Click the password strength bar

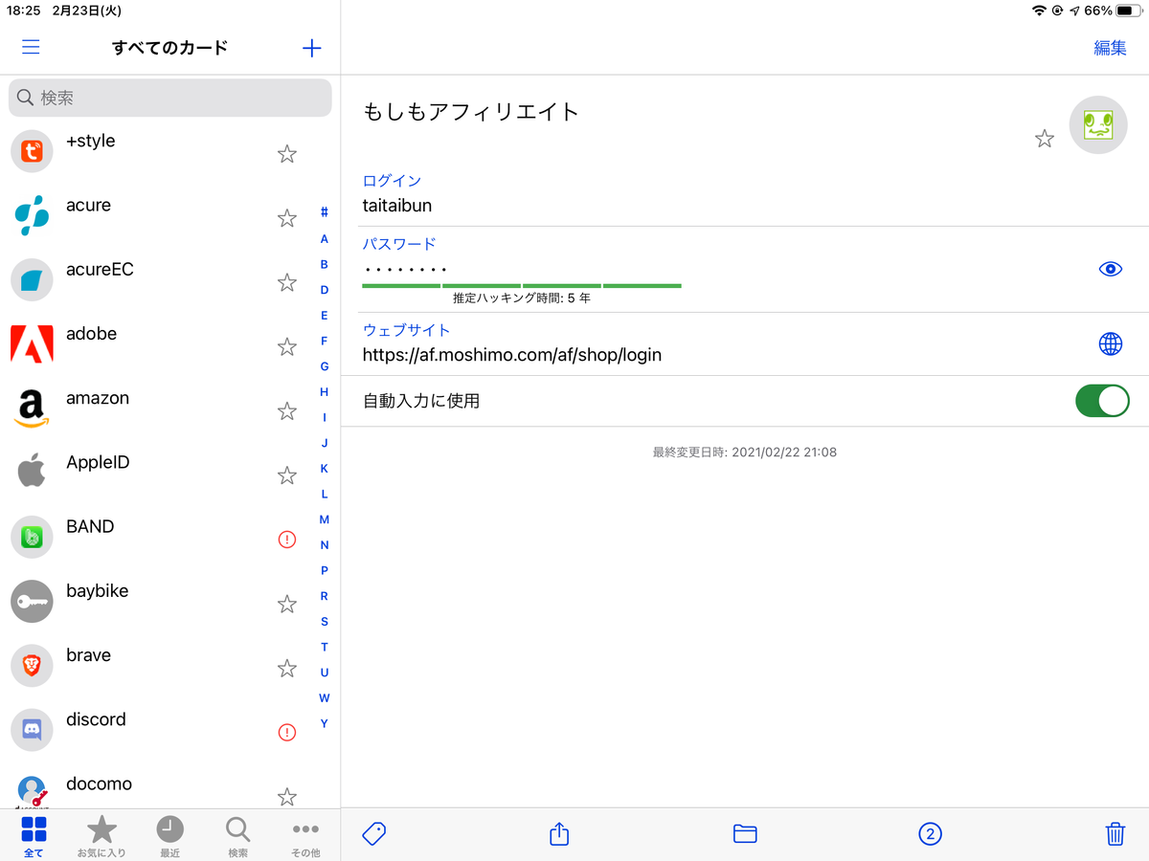(522, 285)
